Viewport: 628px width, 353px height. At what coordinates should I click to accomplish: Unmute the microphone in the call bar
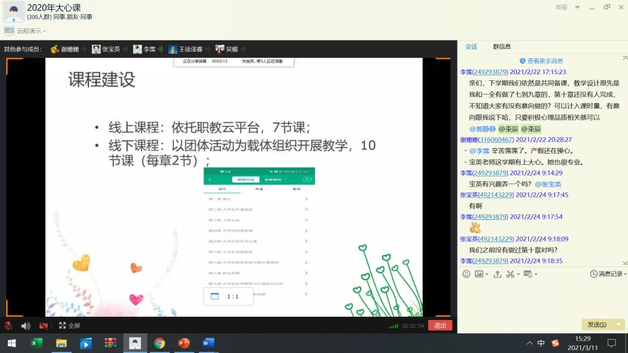(x=9, y=325)
